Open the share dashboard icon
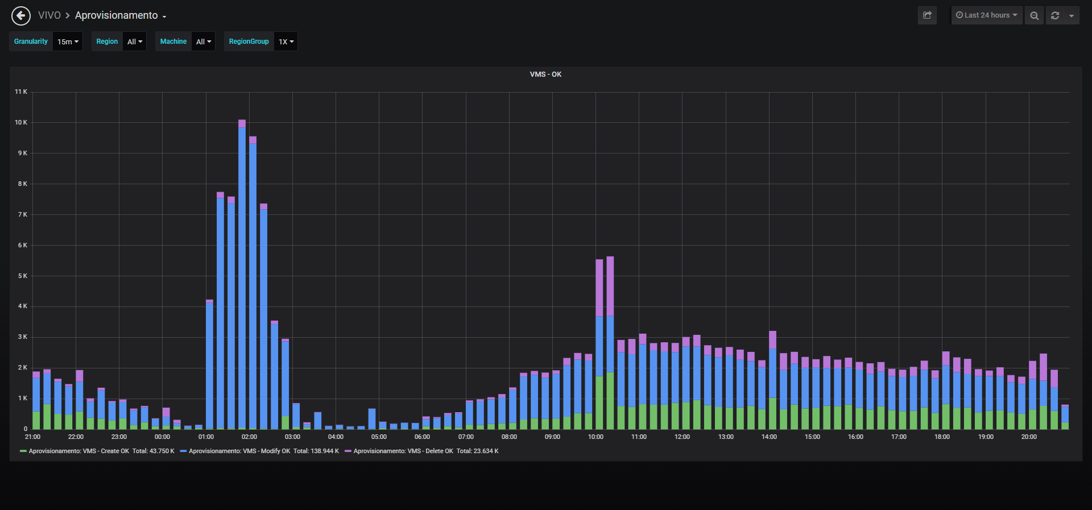The height and width of the screenshot is (510, 1092). pos(927,15)
